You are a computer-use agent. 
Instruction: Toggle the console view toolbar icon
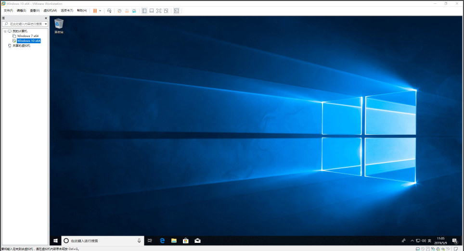(176, 11)
